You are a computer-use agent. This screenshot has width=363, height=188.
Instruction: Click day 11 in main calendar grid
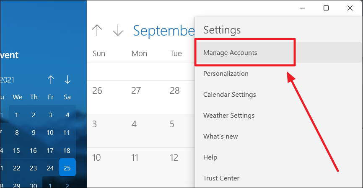pyautogui.click(x=135, y=157)
